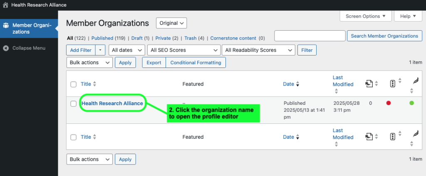Open the Health Research Alliance organization link
The height and width of the screenshot is (176, 426).
(112, 103)
